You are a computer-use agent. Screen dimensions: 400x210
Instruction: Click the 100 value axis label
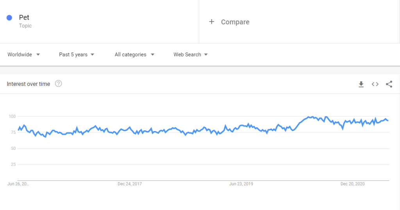(x=12, y=116)
